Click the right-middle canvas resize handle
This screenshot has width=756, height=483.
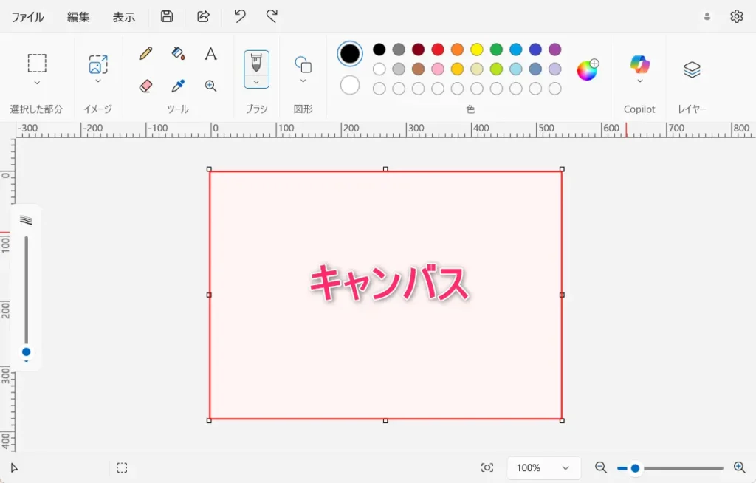(x=562, y=295)
